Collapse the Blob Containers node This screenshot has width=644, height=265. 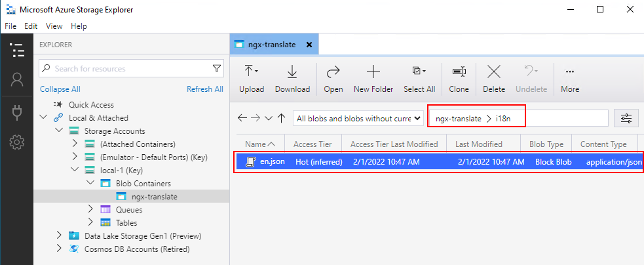coord(91,183)
